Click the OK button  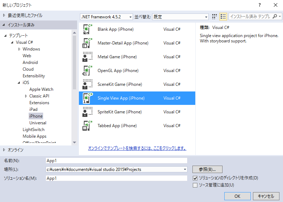pos(237,196)
